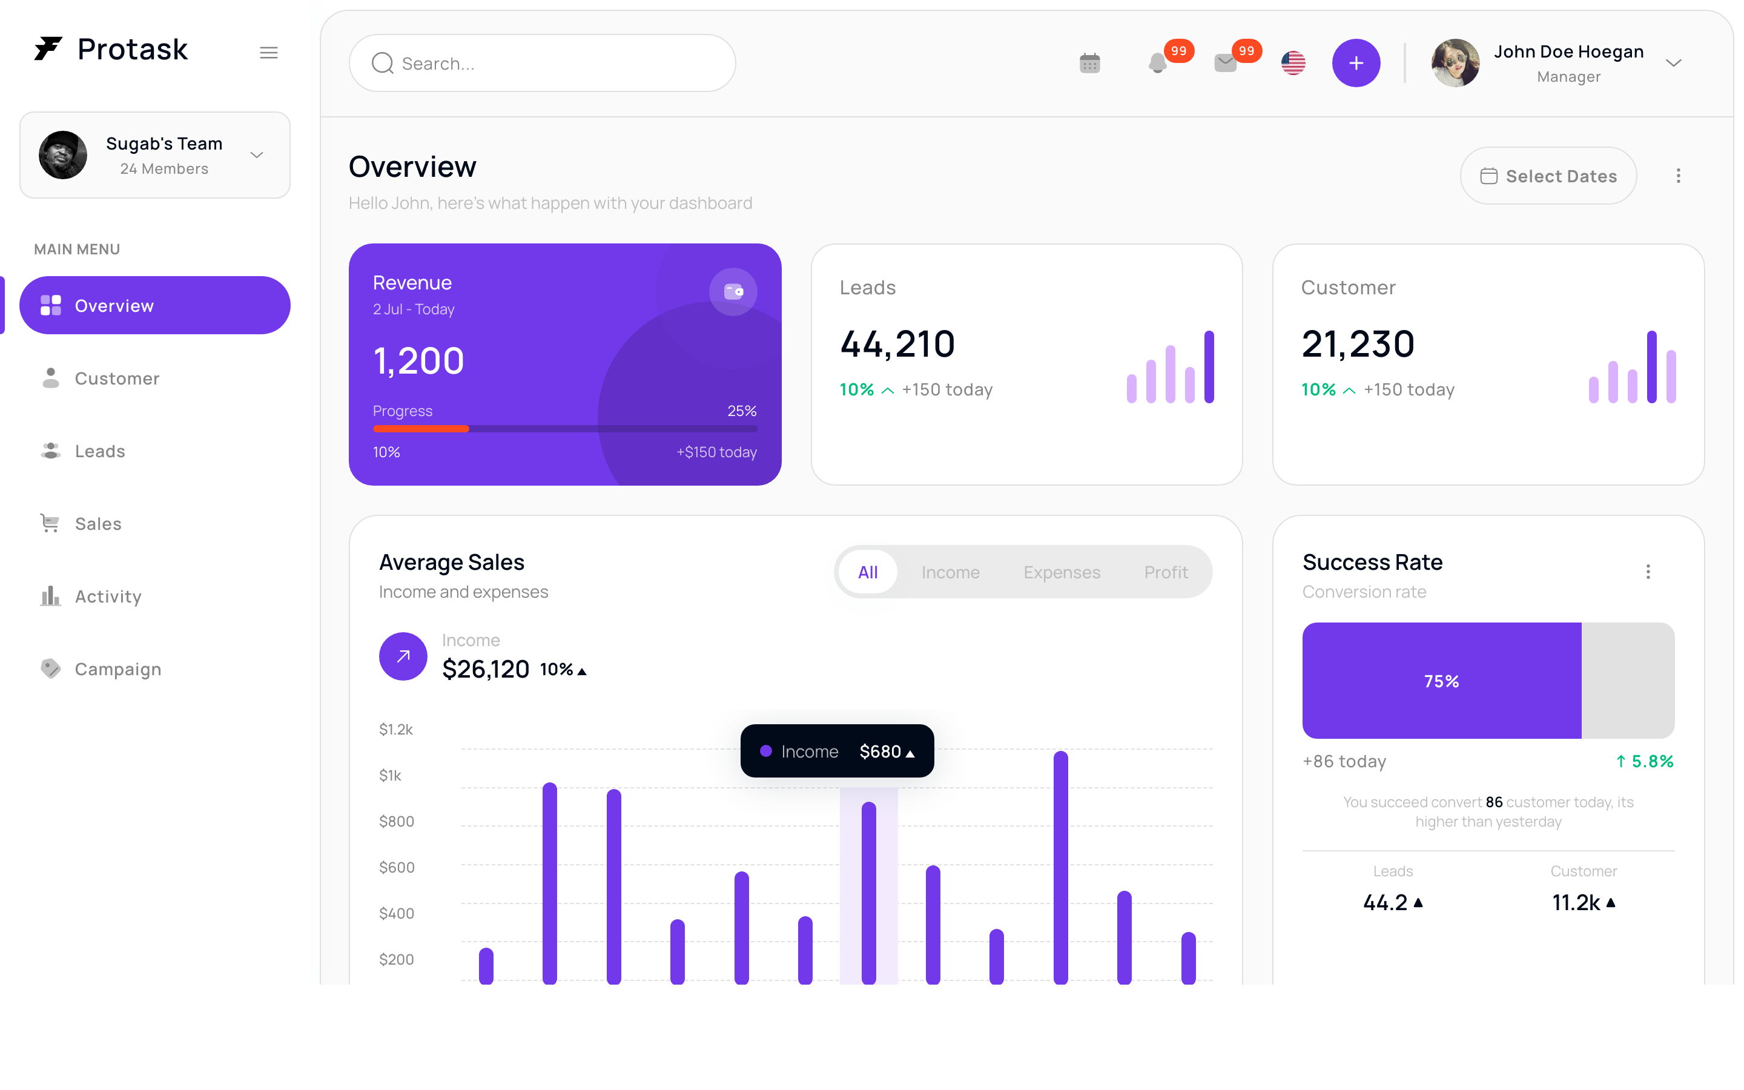Collapse sidebar with hamburger menu icon
This screenshot has width=1744, height=1090.
(x=269, y=53)
